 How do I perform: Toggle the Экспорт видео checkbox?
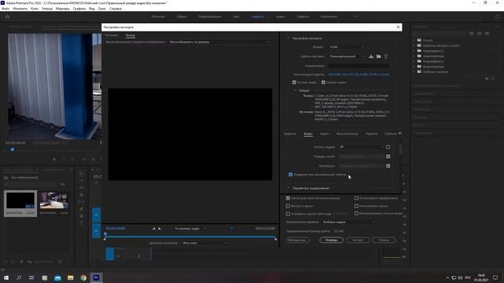point(294,83)
